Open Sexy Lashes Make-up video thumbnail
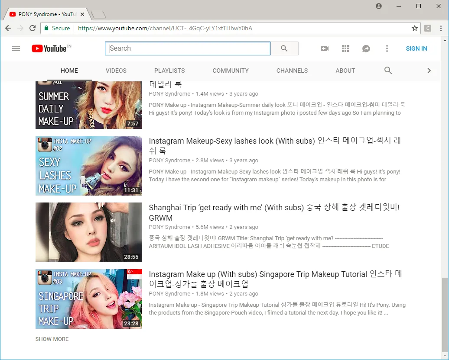 [89, 166]
